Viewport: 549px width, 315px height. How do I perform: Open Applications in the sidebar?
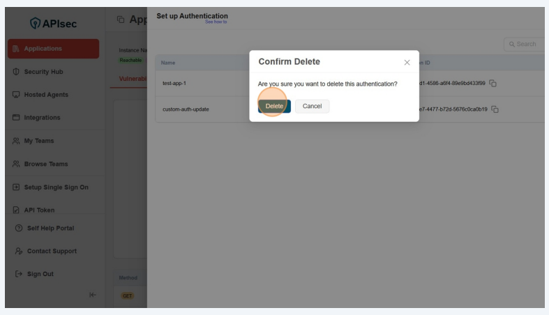click(53, 49)
